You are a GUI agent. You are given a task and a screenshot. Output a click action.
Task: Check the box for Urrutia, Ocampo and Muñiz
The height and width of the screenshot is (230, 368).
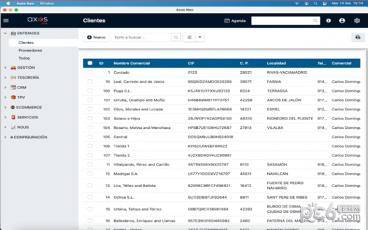point(90,100)
